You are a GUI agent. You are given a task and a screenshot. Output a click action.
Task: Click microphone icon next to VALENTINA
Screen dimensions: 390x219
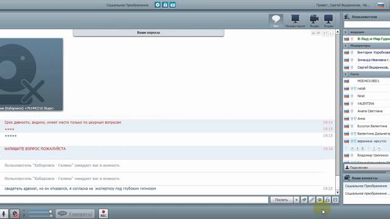352,103
